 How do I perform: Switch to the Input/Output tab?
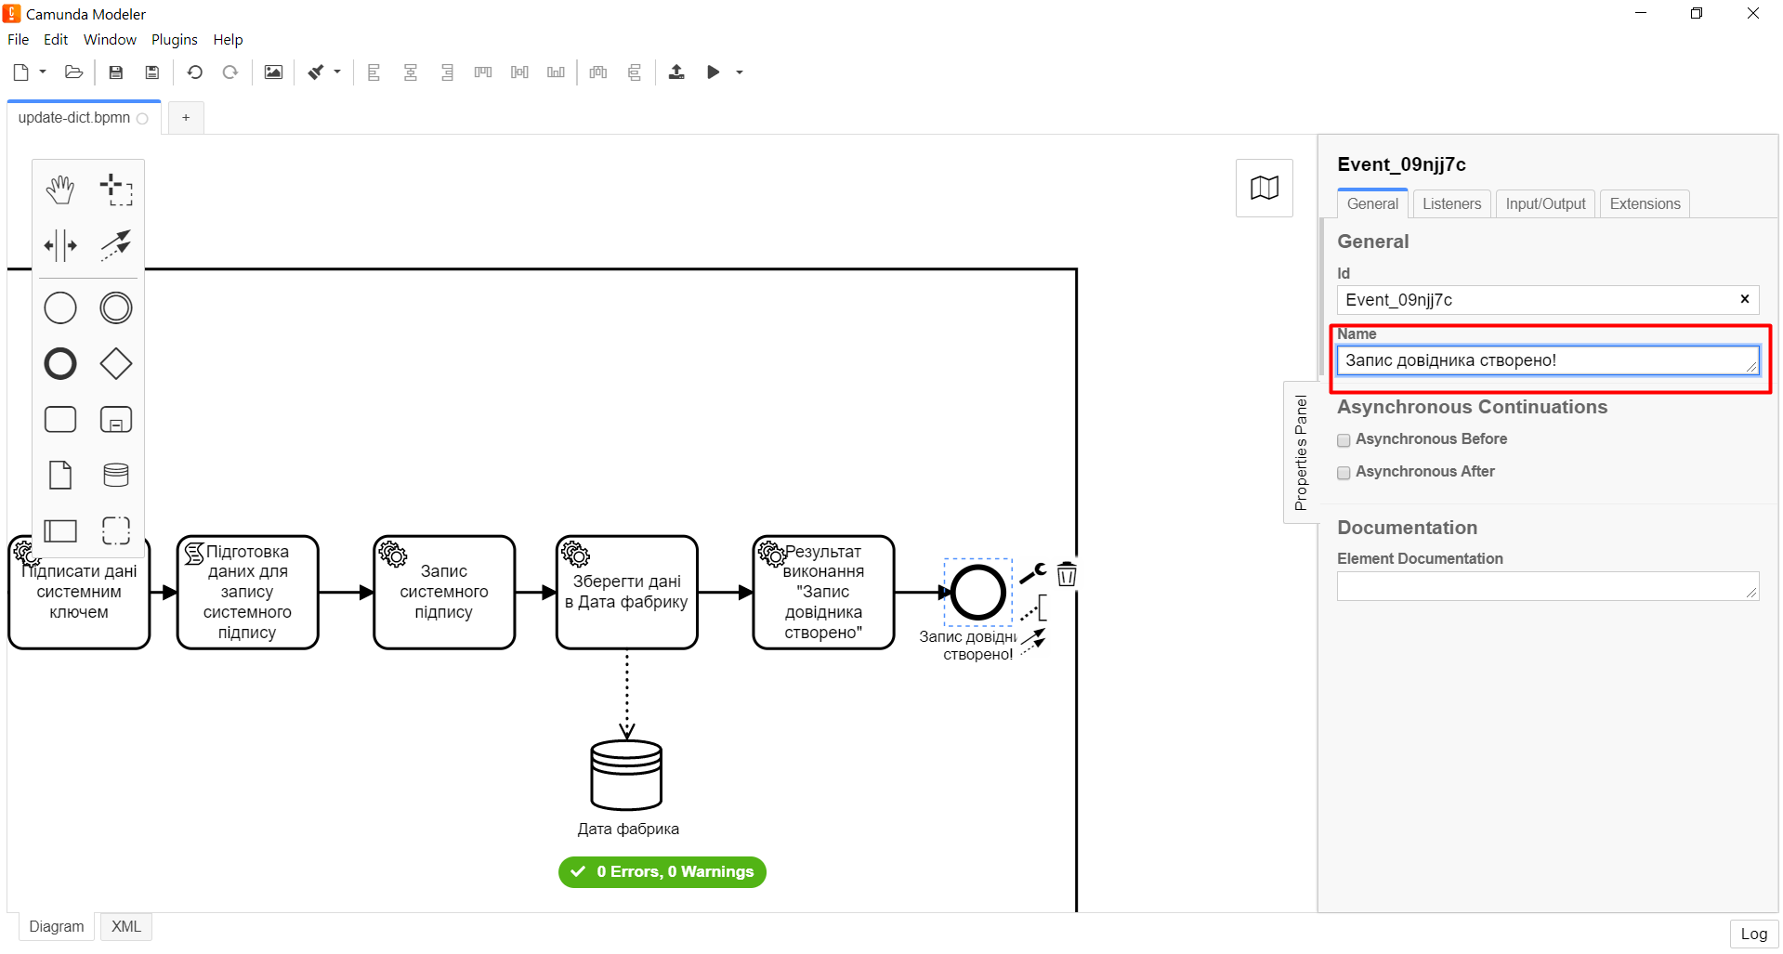coord(1545,203)
